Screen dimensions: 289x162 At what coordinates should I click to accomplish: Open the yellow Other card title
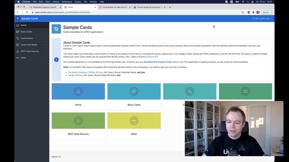point(134,134)
